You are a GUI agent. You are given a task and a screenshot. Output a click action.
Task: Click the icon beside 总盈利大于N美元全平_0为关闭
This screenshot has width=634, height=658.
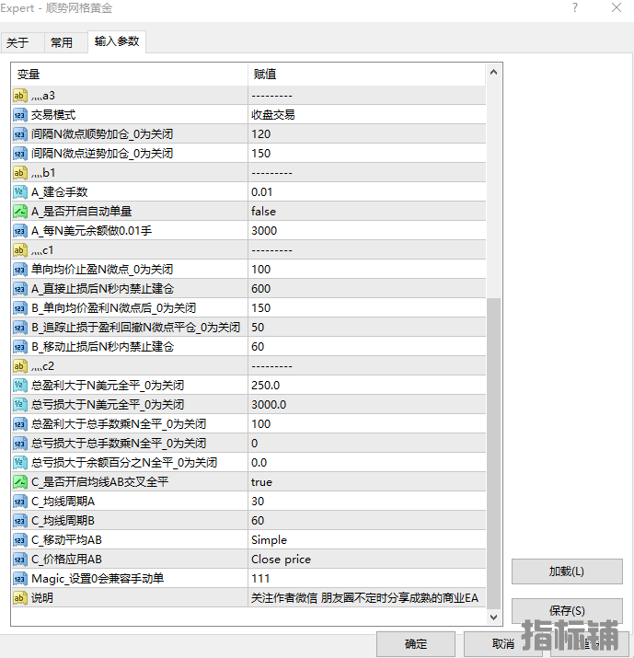(x=19, y=386)
